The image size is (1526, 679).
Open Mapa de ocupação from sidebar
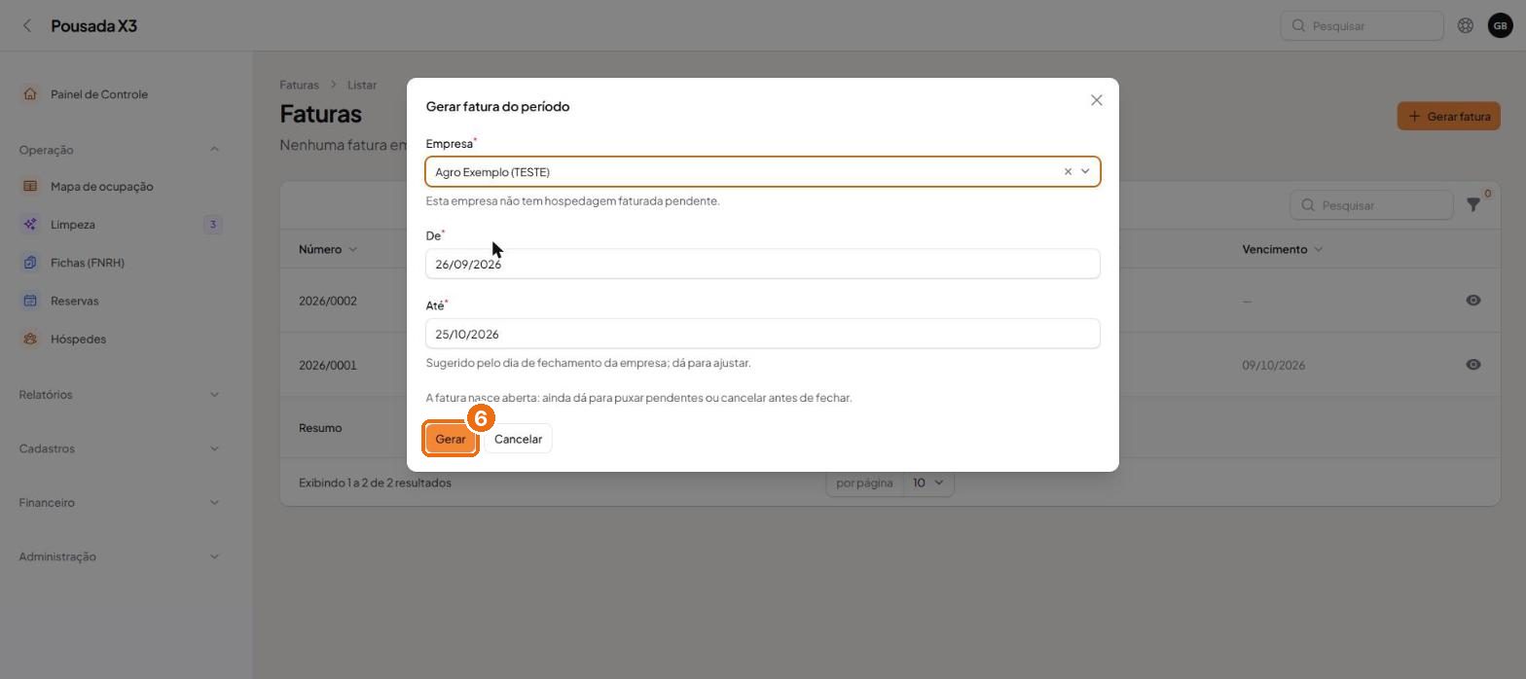tap(101, 187)
